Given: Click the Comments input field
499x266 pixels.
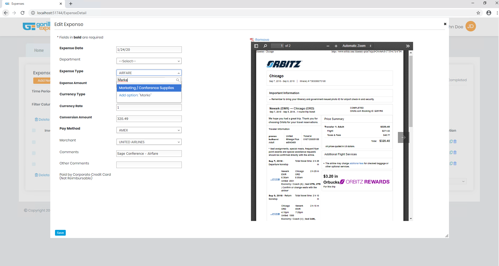Looking at the screenshot, I should (x=149, y=154).
